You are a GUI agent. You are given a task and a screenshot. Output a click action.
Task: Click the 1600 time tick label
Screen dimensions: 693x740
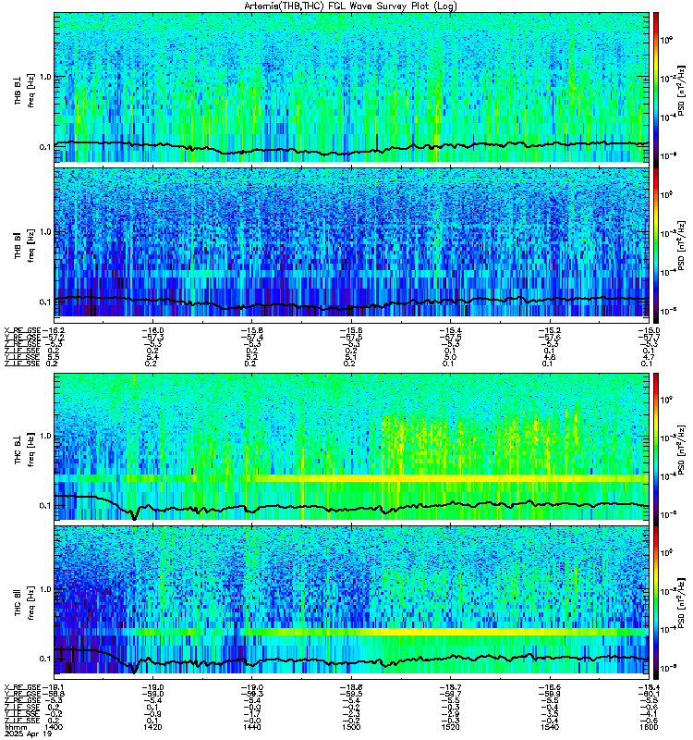pyautogui.click(x=649, y=727)
